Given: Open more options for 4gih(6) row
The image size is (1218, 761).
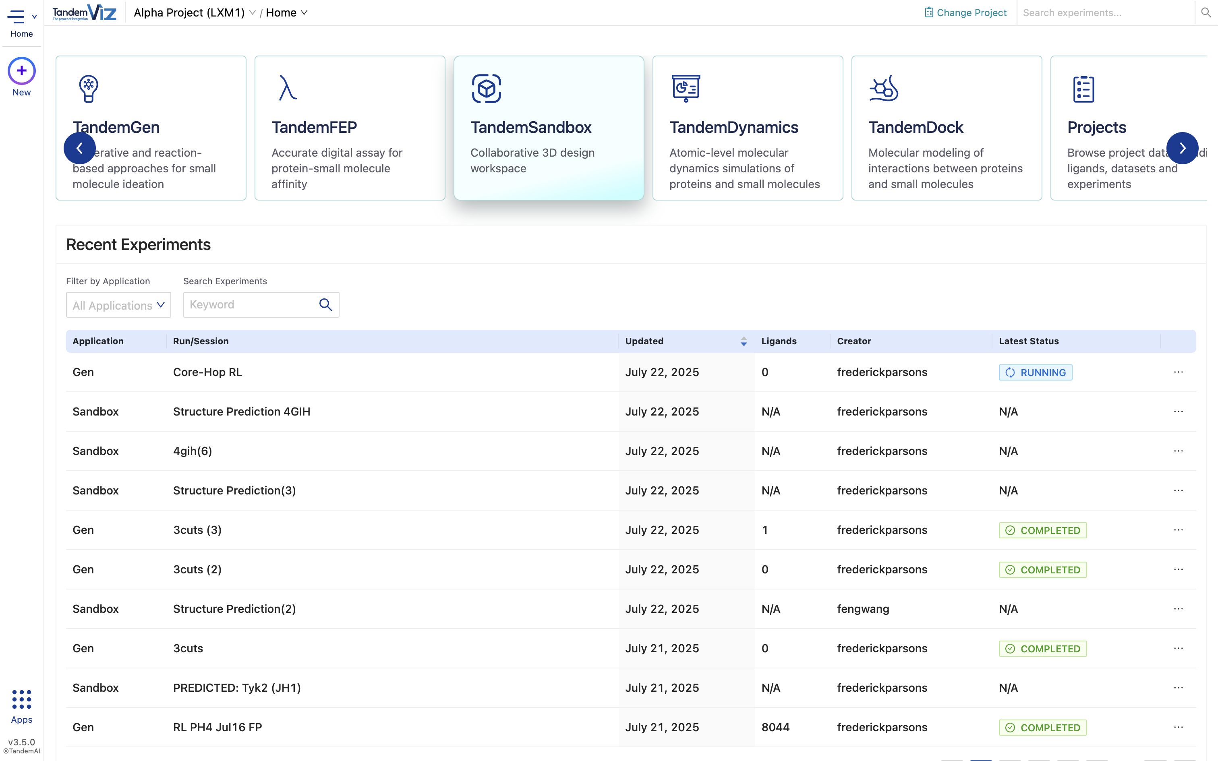Looking at the screenshot, I should [1178, 451].
